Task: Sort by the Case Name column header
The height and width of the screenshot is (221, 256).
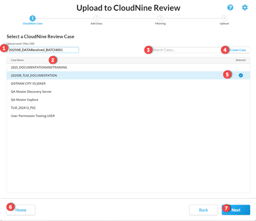Action: [x=17, y=60]
